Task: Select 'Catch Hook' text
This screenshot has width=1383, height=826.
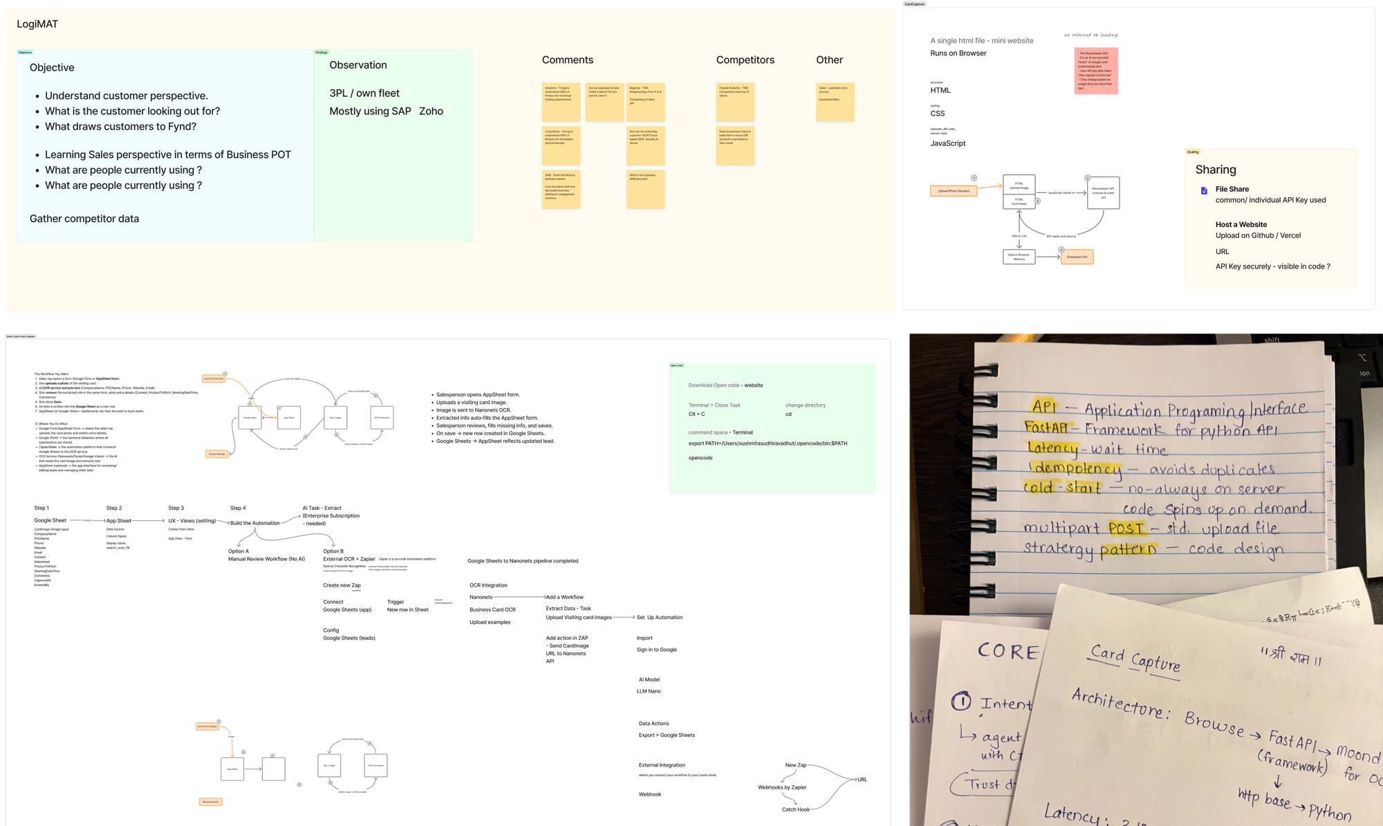Action: point(796,809)
